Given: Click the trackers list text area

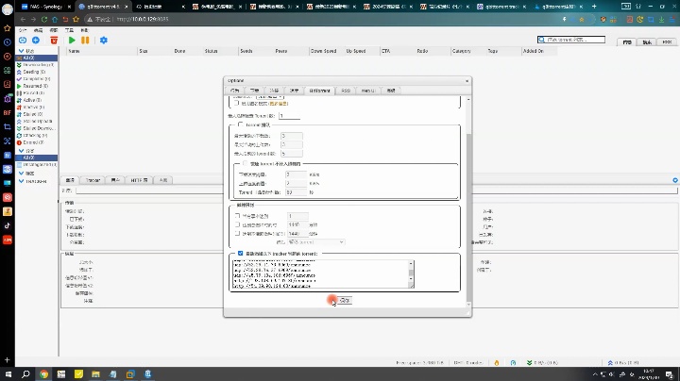Looking at the screenshot, I should tap(320, 274).
